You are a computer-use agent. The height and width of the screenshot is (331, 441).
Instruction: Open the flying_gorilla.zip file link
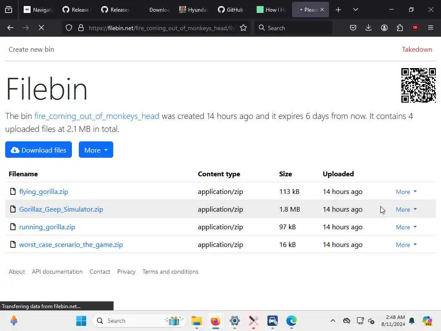coord(43,192)
